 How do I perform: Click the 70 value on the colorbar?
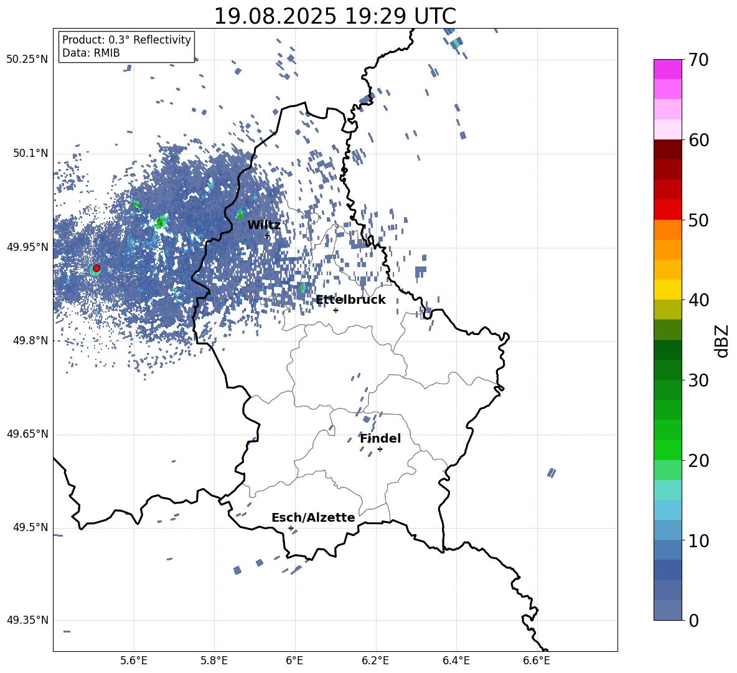698,60
